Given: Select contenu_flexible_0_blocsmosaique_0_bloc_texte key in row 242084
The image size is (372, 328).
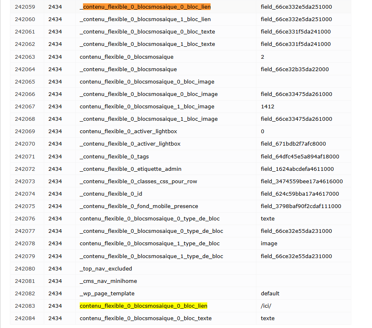Looking at the screenshot, I should tap(146, 318).
